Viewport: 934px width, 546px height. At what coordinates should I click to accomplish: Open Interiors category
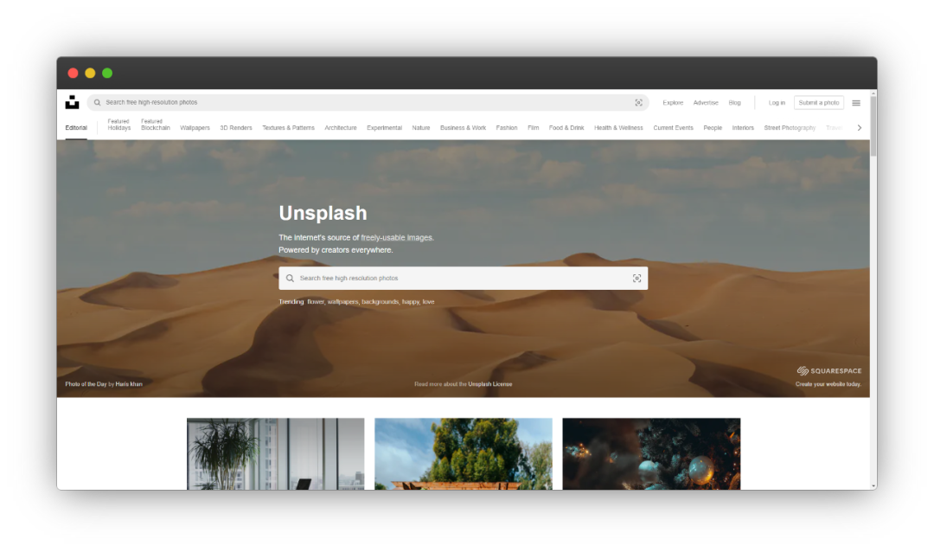743,127
